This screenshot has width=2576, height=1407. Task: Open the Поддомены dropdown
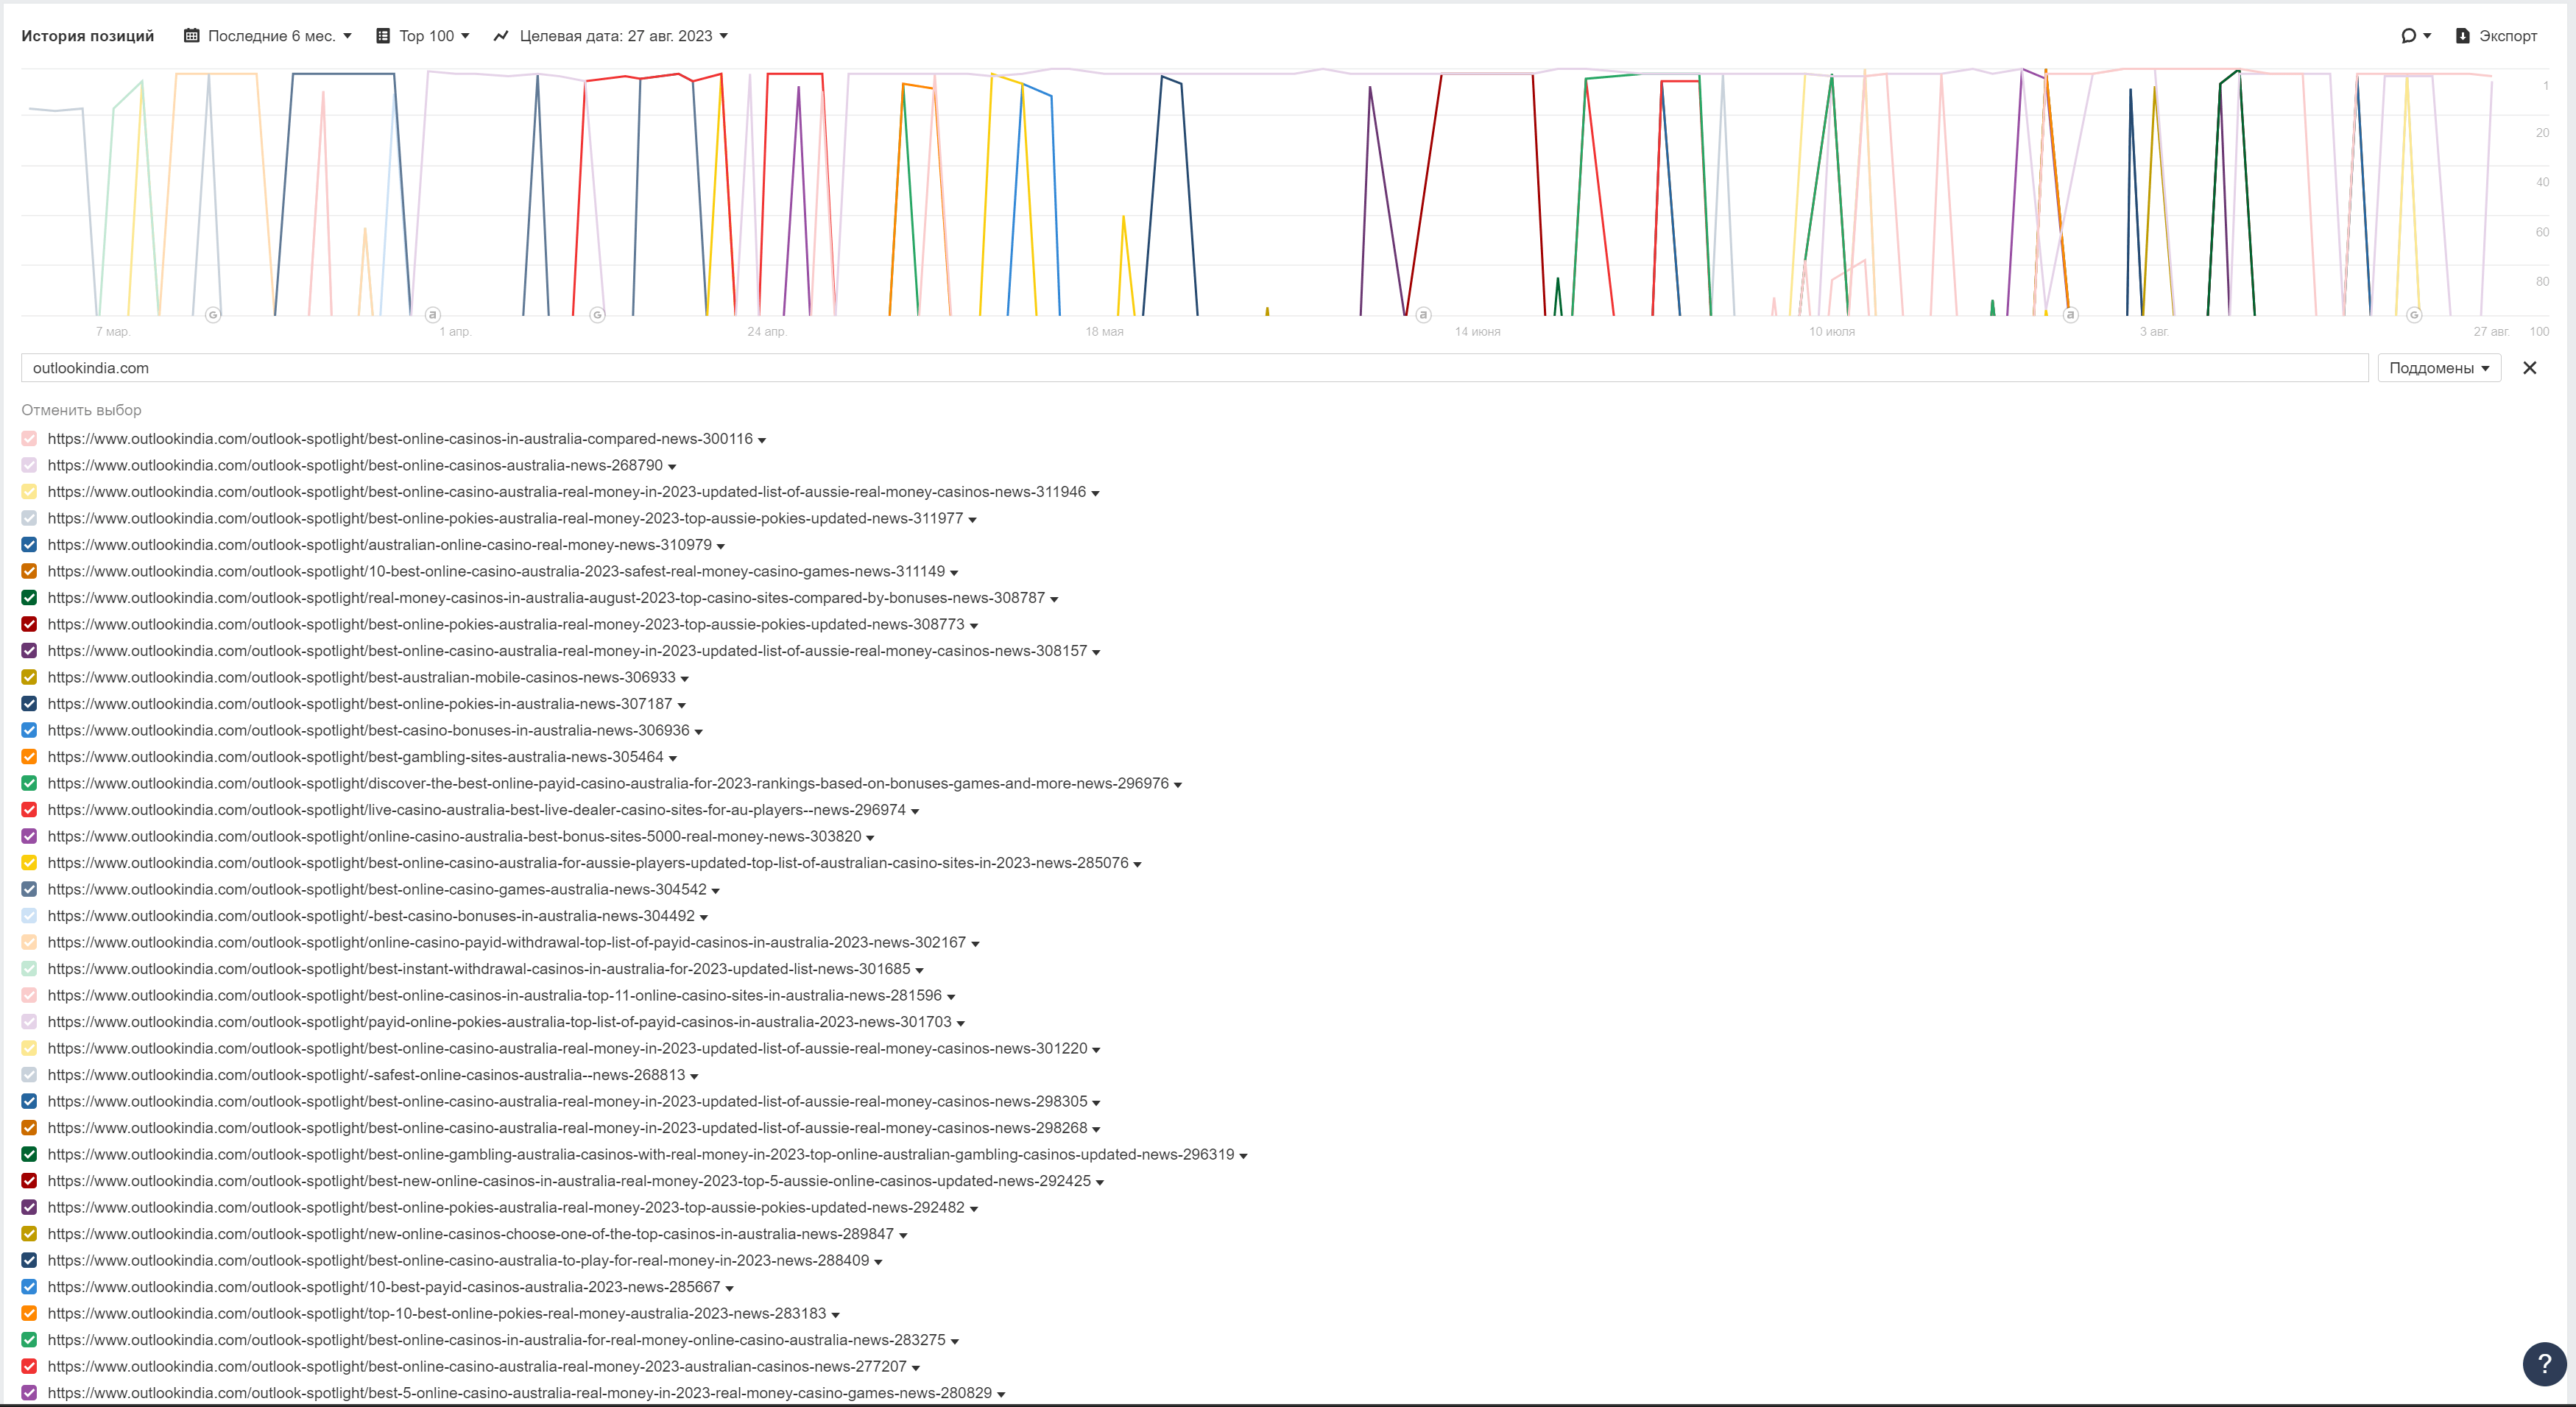(x=2438, y=368)
